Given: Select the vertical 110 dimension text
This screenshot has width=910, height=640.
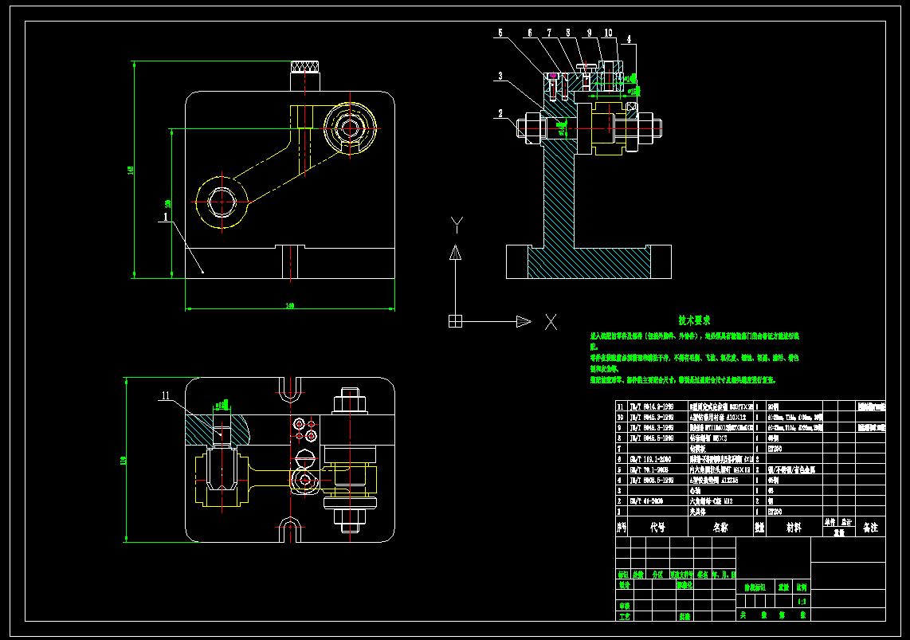Looking at the screenshot, I should [123, 460].
